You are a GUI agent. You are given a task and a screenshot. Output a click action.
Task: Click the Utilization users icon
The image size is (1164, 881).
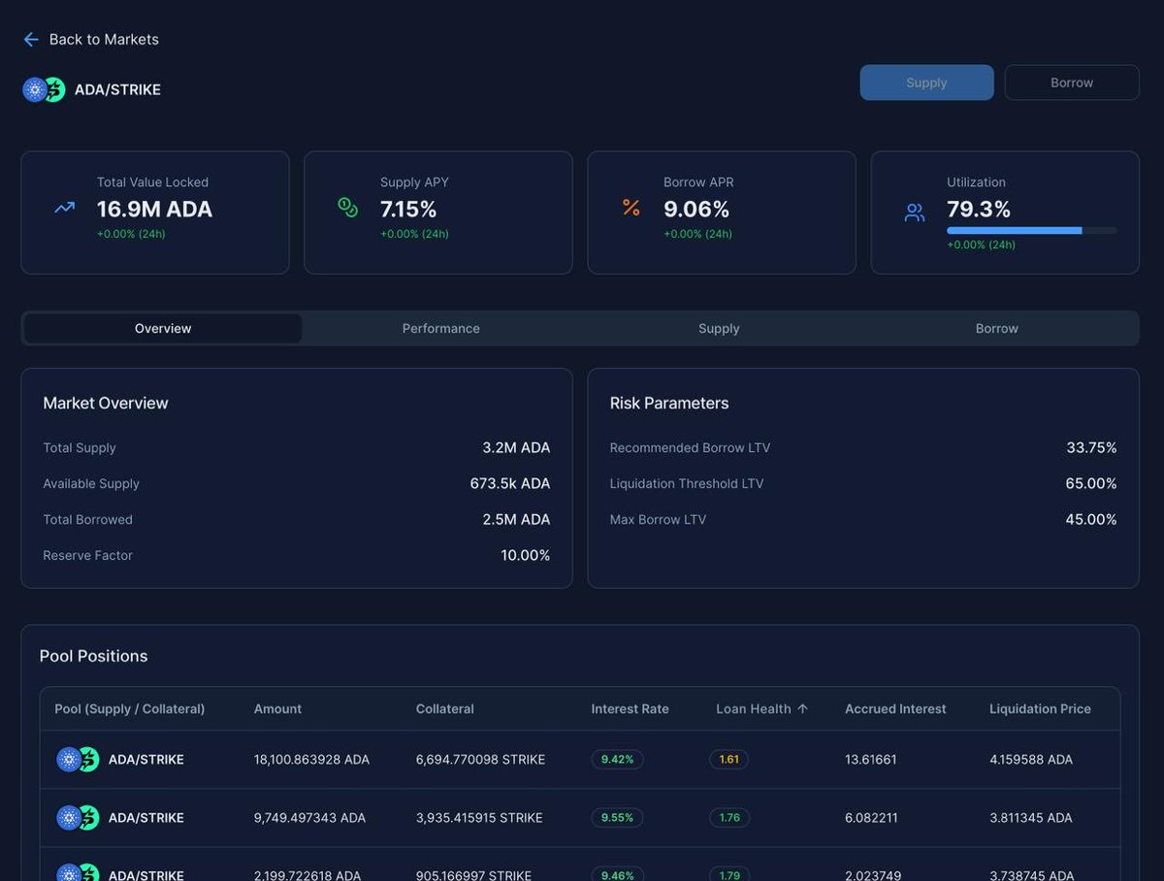pos(915,212)
